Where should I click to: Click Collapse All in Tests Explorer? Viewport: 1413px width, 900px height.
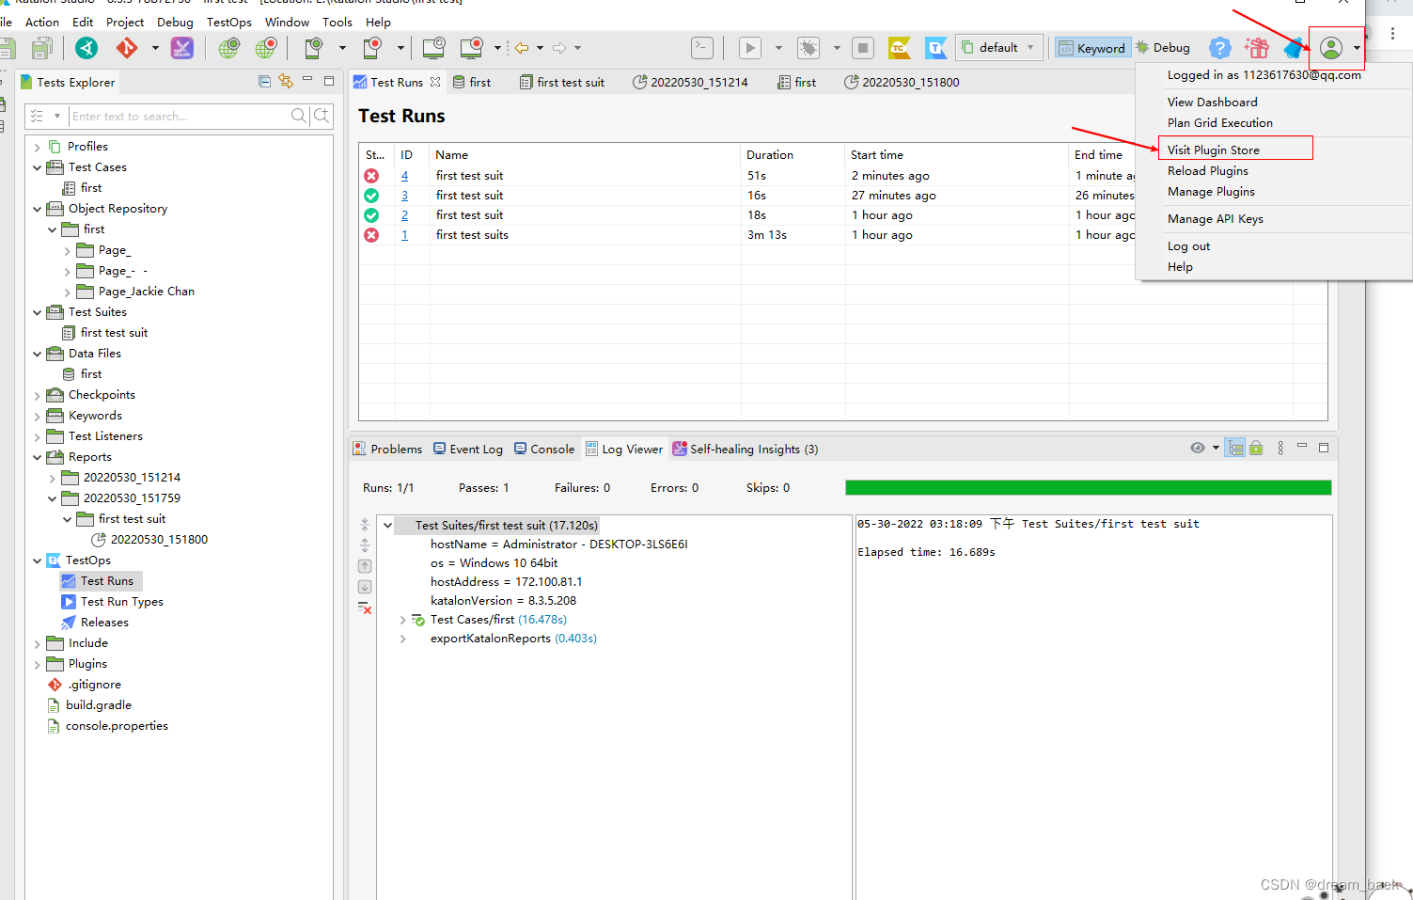265,82
